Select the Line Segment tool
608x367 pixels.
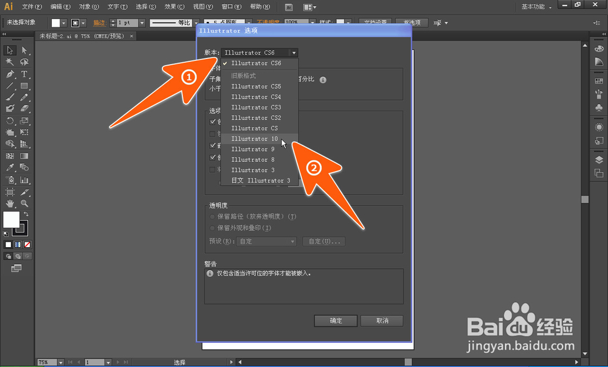(10, 86)
